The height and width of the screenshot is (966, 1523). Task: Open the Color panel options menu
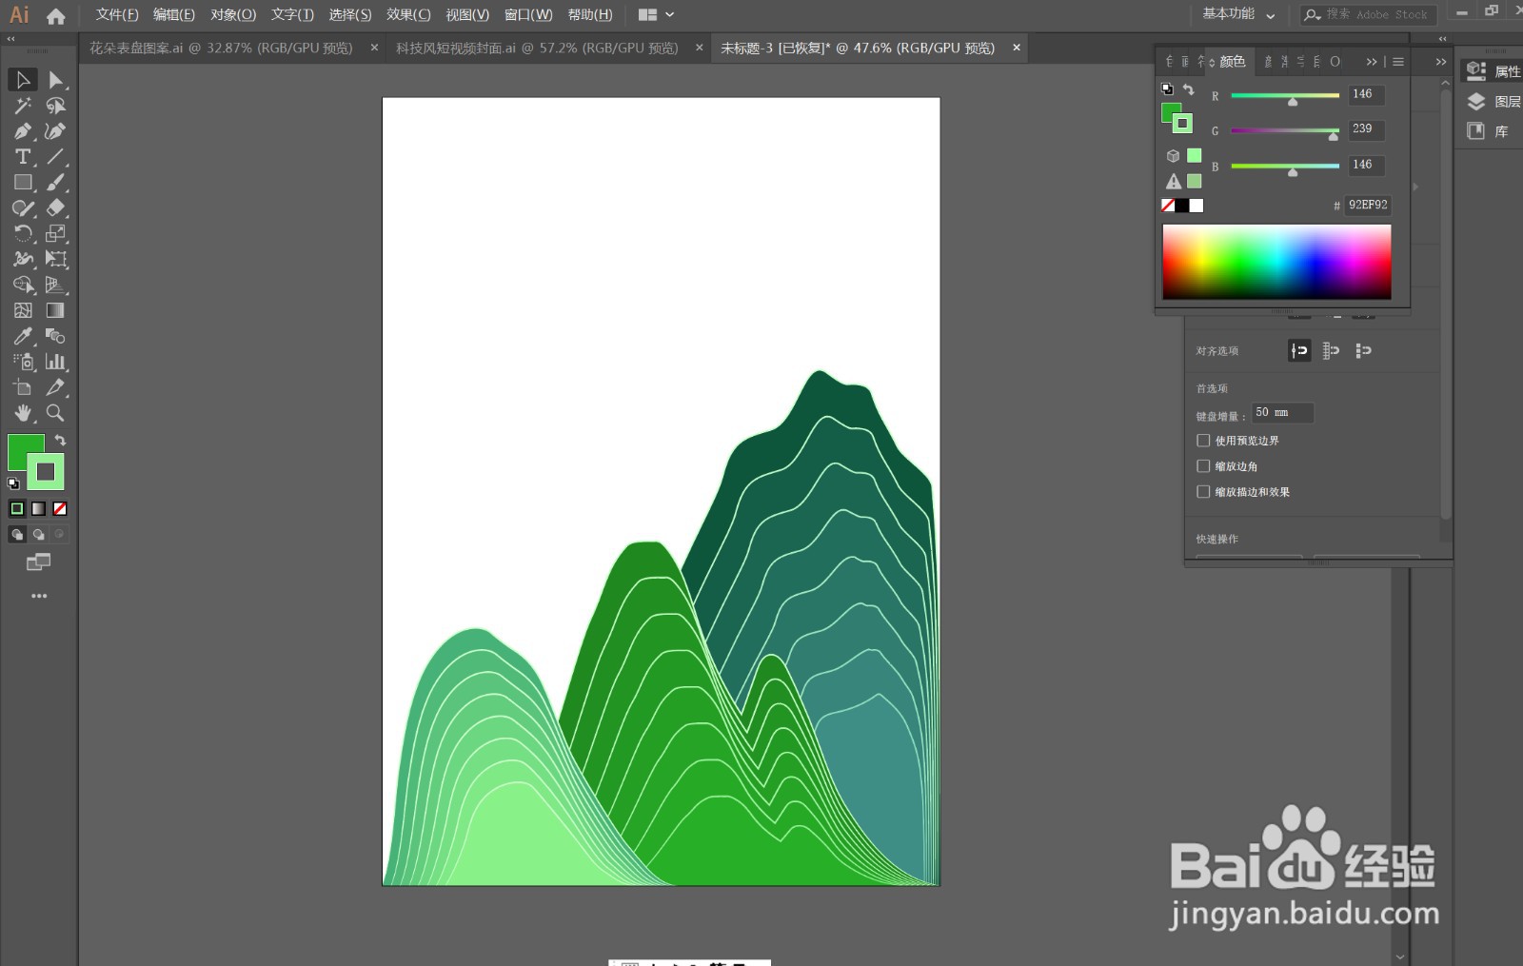(x=1398, y=62)
